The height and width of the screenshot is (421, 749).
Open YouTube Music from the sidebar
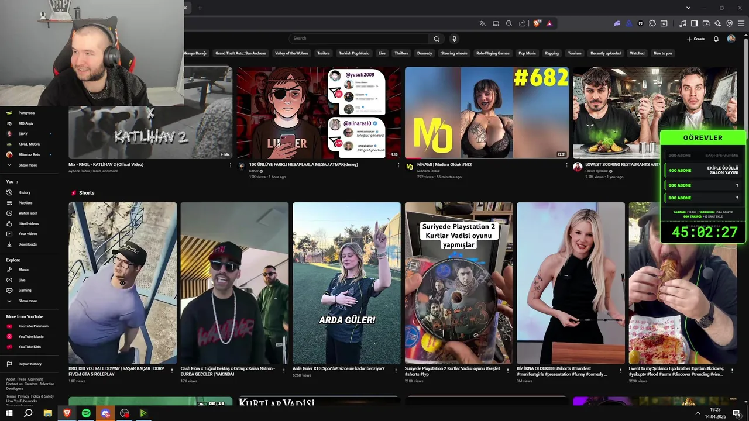[x=31, y=337]
